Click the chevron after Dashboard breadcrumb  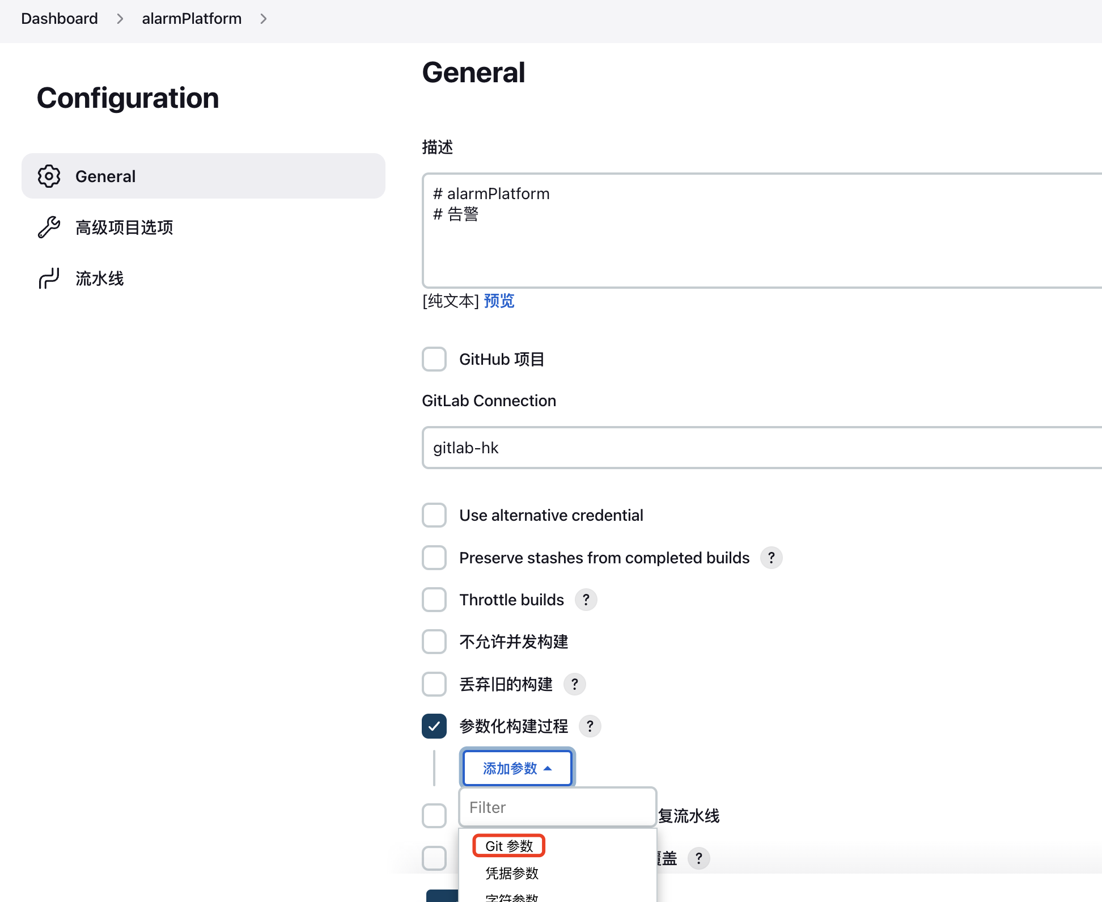pyautogui.click(x=120, y=19)
